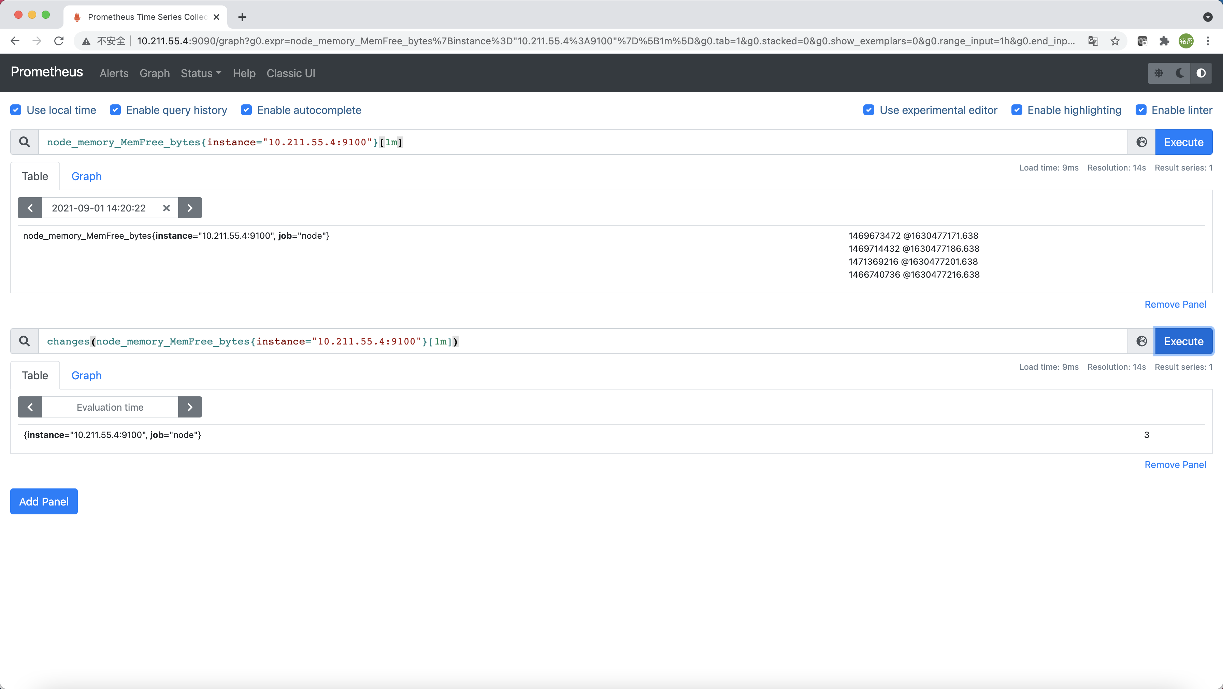Uncheck Use local time

pyautogui.click(x=16, y=110)
